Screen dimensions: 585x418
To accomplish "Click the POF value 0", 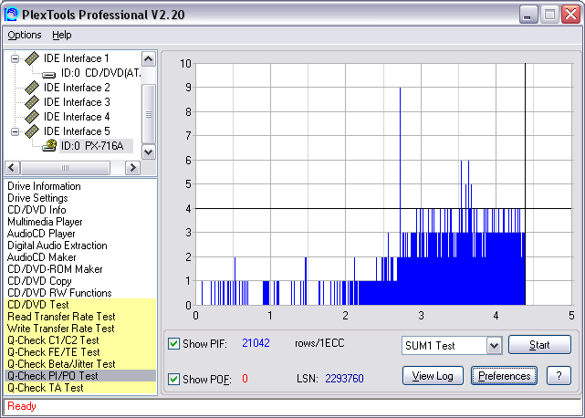I will pyautogui.click(x=245, y=379).
